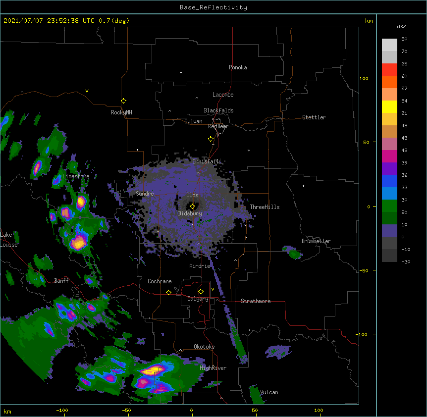Click the km unit label beside the timestamp
Viewport: 427px width, 417px height.
pos(369,21)
